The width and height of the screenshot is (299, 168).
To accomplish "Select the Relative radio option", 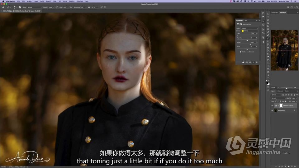I will click(x=241, y=52).
